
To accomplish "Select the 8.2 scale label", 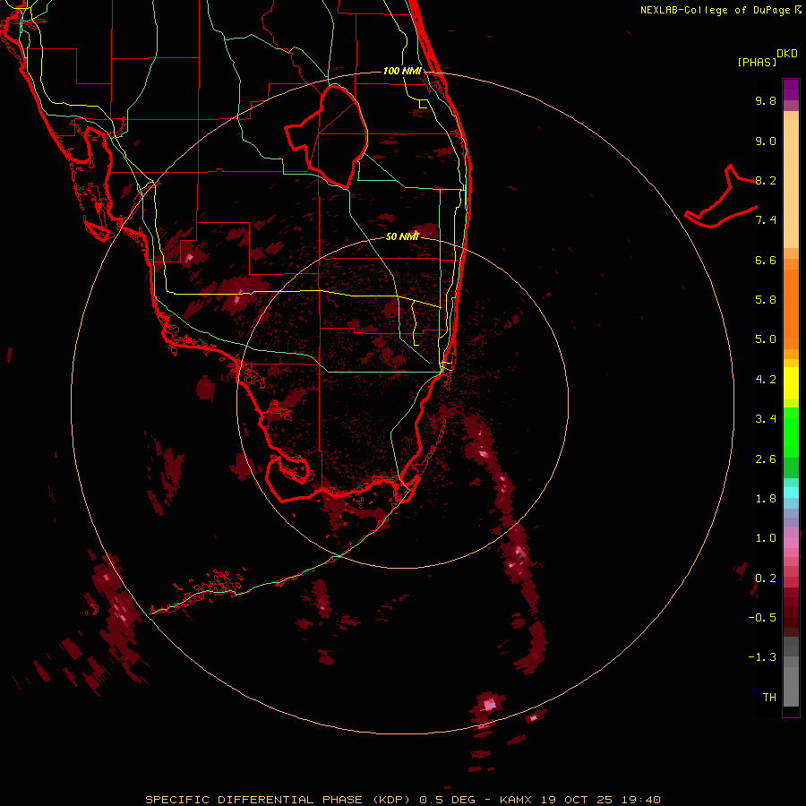I will pos(766,180).
